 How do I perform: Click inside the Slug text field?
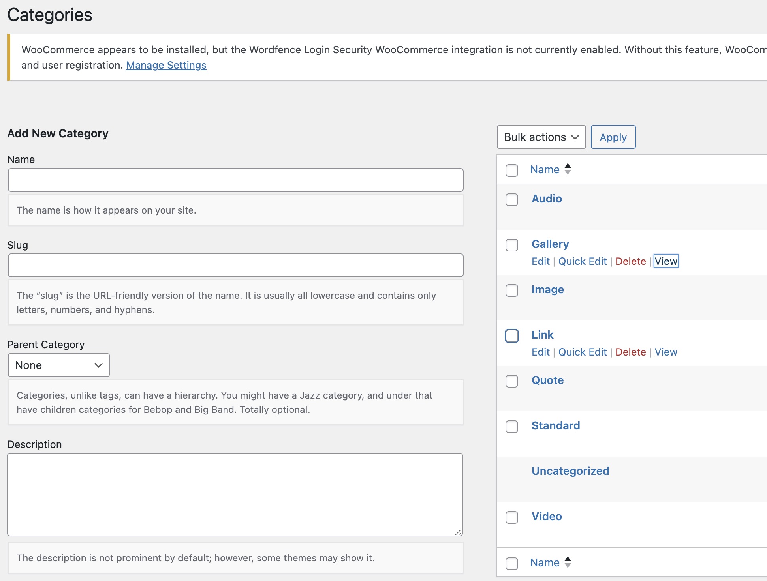click(x=235, y=265)
